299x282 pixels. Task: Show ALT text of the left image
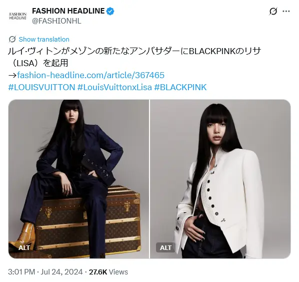click(x=24, y=247)
